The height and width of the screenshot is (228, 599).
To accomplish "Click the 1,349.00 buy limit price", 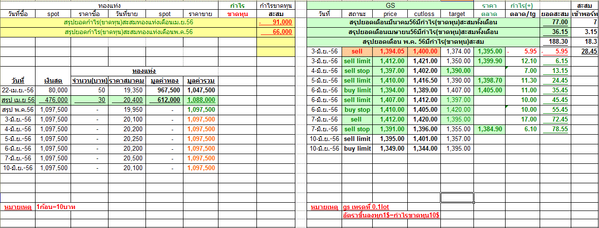I will (x=391, y=149).
